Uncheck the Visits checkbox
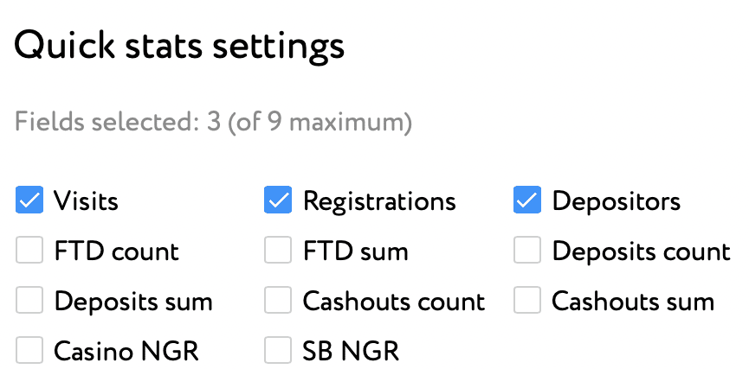Screen dimensions: 749x369 click(x=29, y=200)
